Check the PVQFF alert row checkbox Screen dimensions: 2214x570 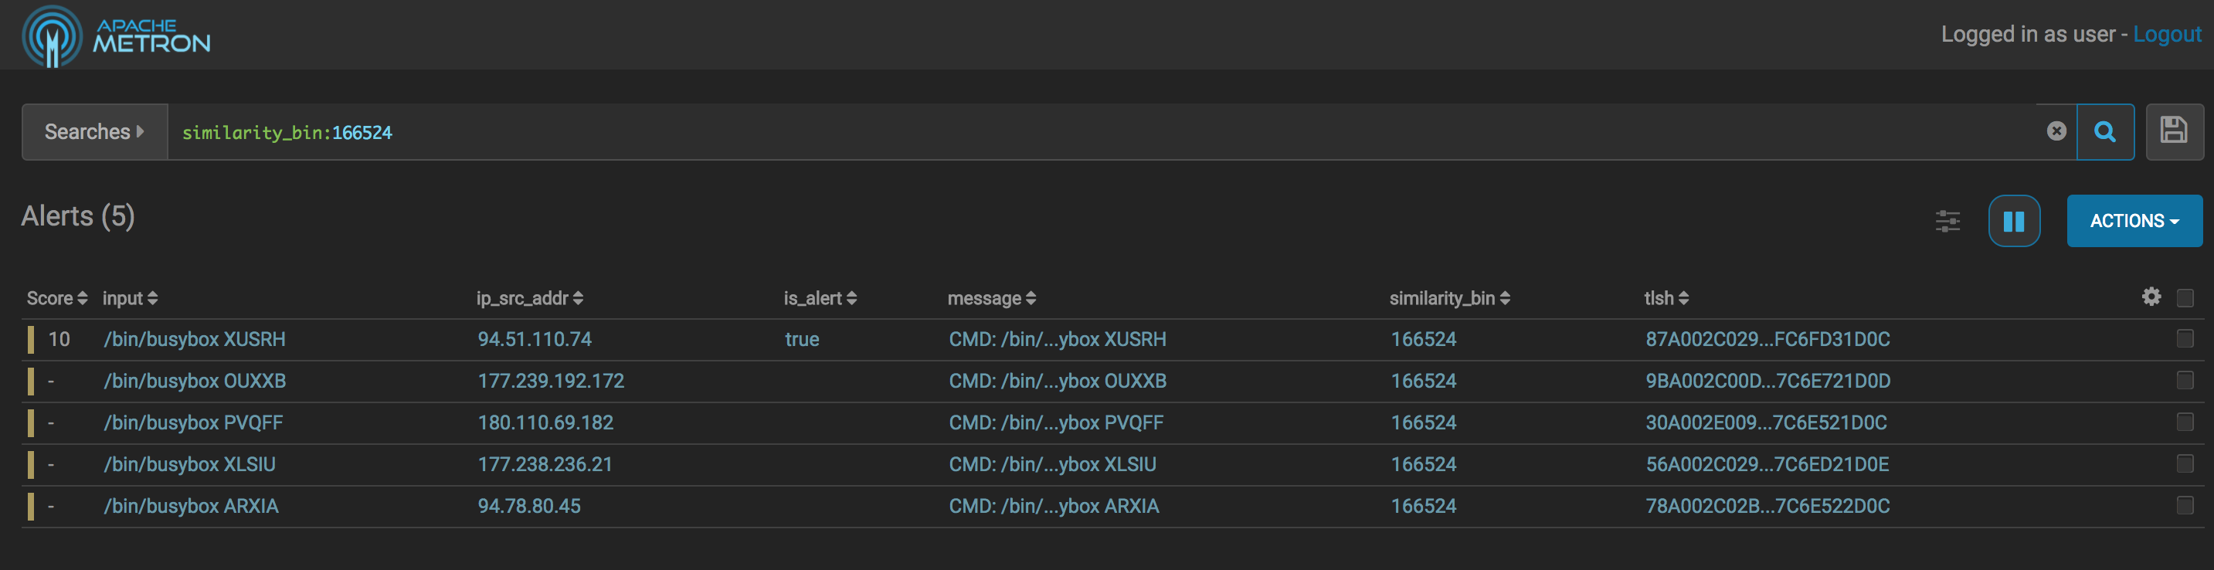[2185, 422]
